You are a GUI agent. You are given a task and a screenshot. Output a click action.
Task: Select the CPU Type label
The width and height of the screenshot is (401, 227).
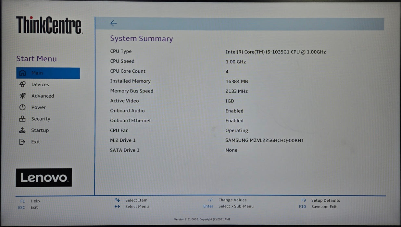click(x=121, y=51)
